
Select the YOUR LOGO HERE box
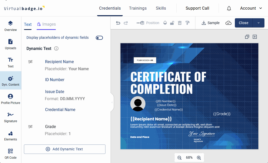tap(145, 60)
